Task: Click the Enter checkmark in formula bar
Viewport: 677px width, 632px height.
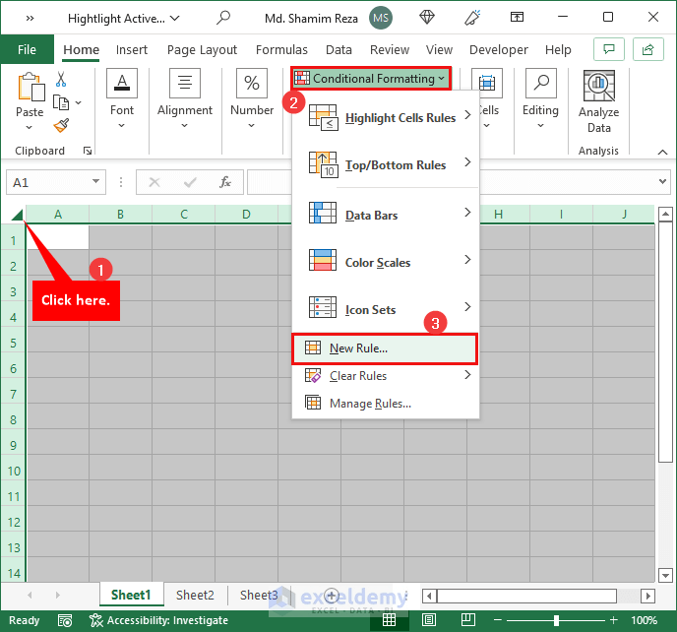Action: click(x=190, y=182)
